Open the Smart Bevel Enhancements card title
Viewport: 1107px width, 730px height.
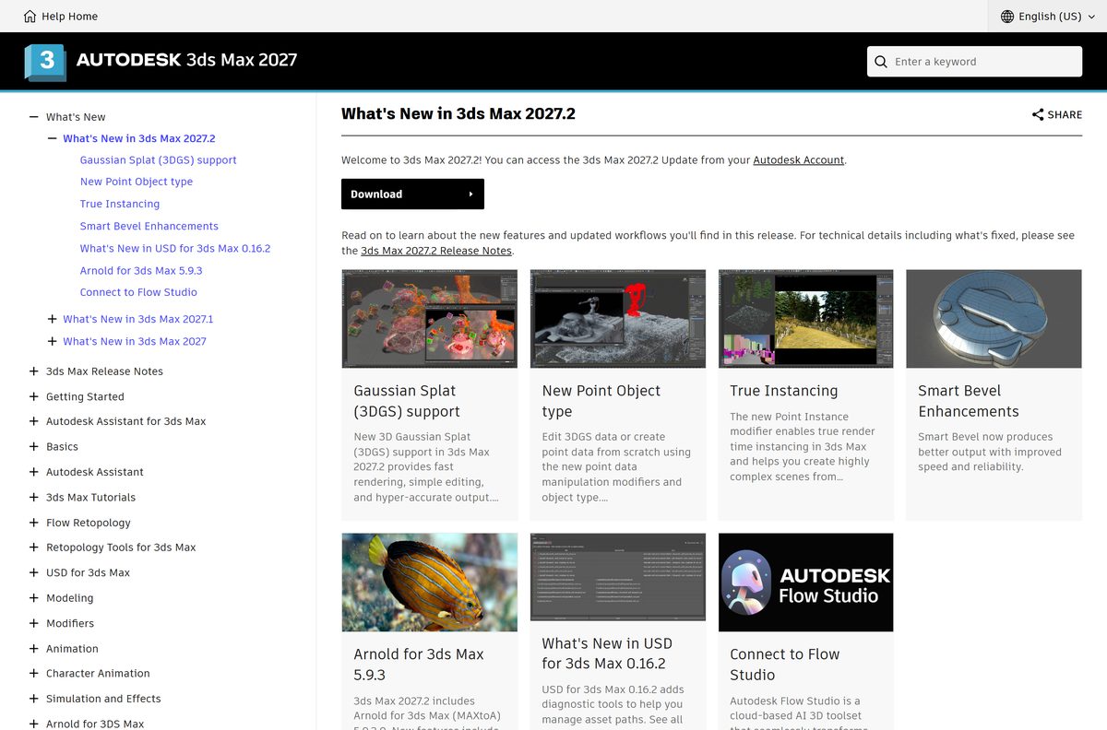(x=969, y=401)
